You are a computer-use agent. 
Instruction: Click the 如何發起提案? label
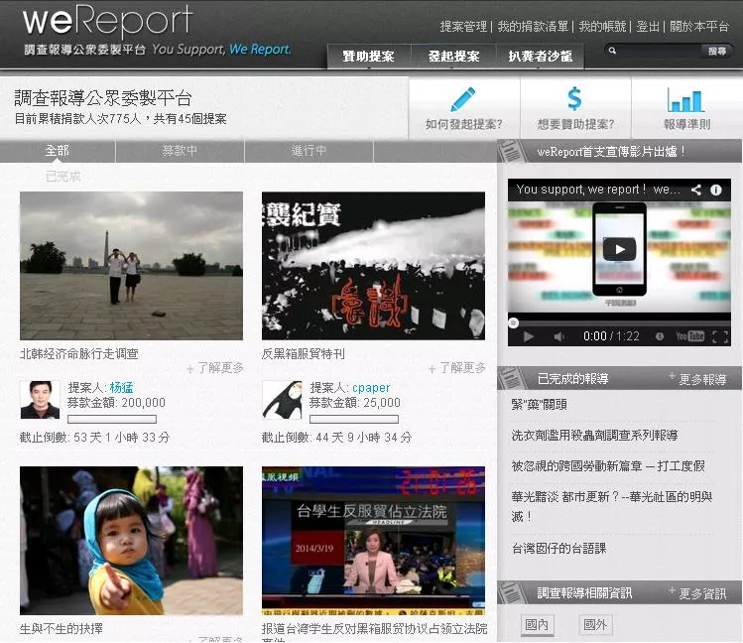(x=463, y=124)
